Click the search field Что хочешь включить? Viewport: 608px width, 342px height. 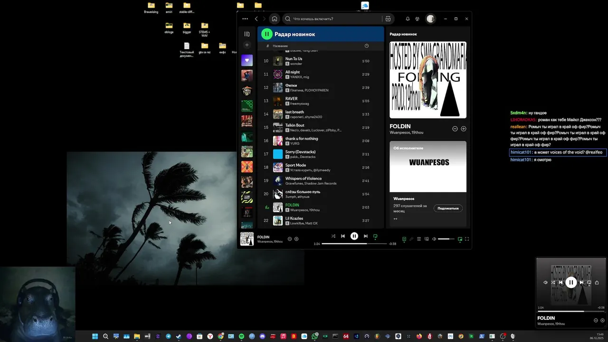pyautogui.click(x=332, y=19)
